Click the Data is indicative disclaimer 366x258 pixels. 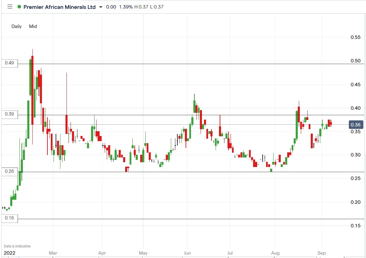(17, 246)
